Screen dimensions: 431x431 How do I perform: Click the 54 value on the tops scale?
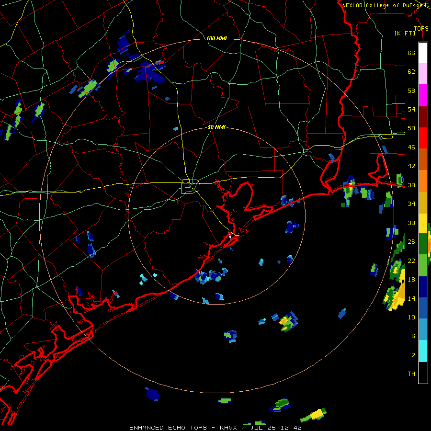(411, 109)
